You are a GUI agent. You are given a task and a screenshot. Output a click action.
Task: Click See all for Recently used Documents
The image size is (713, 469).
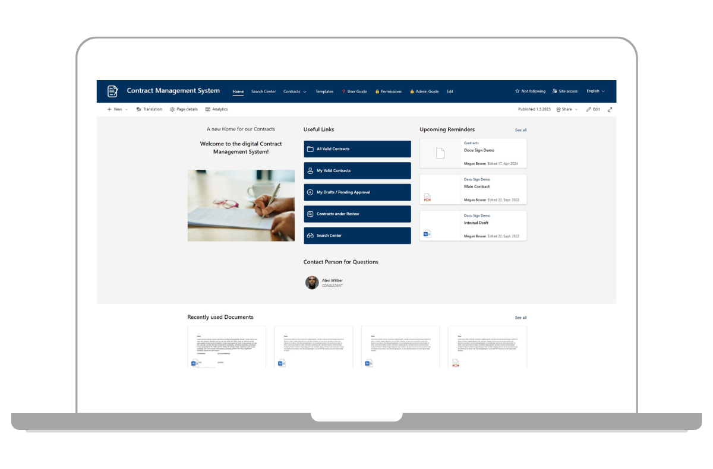pyautogui.click(x=520, y=318)
